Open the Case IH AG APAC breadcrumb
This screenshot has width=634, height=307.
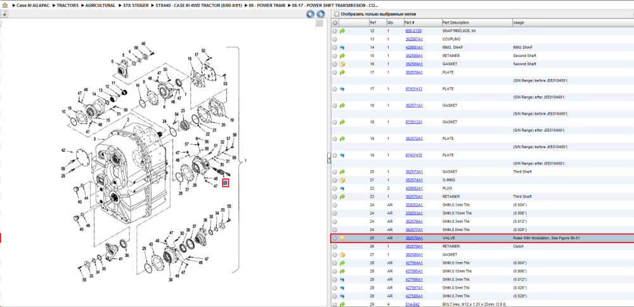point(32,6)
